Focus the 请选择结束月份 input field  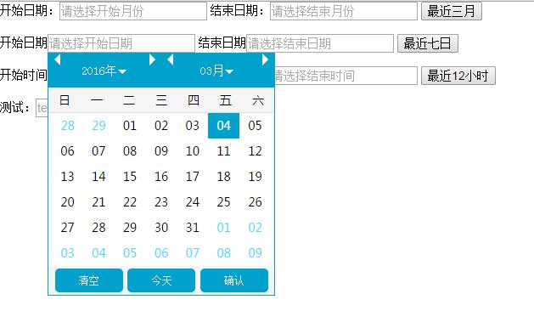tap(344, 11)
